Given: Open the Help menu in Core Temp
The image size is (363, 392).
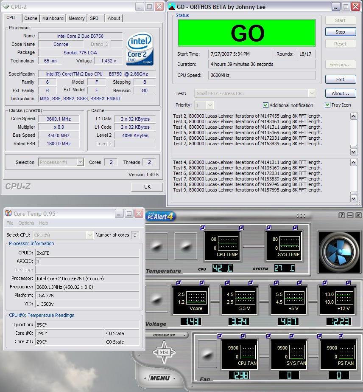Looking at the screenshot, I should point(43,223).
